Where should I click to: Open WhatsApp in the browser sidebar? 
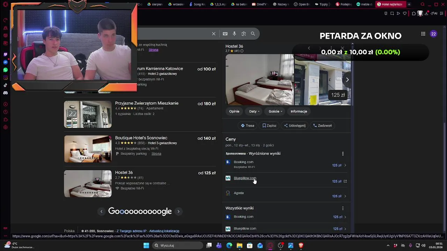click(5, 70)
